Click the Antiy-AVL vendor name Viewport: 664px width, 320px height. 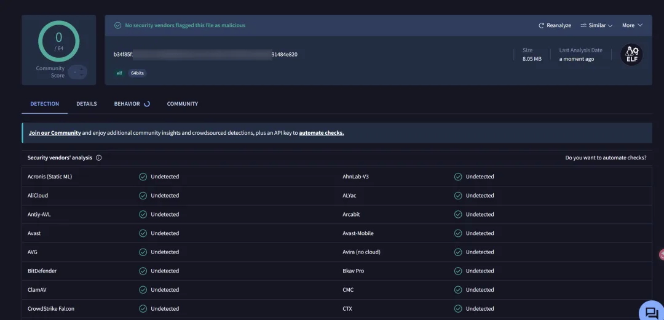39,215
